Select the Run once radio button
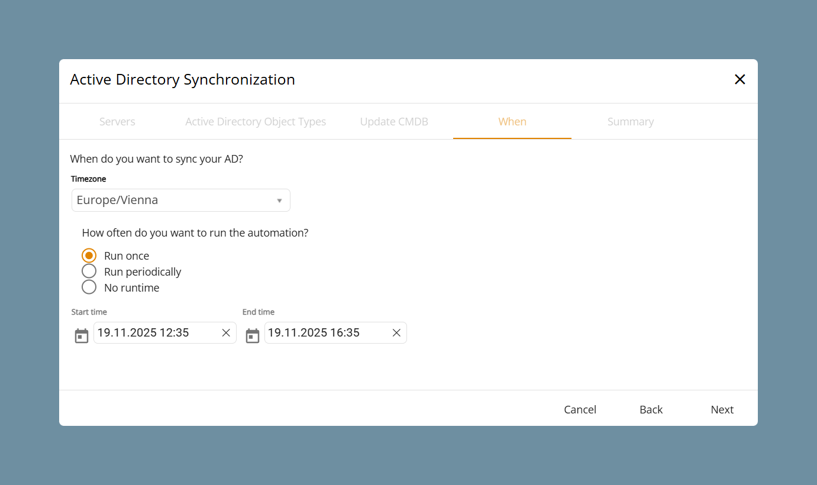The image size is (817, 485). (89, 256)
